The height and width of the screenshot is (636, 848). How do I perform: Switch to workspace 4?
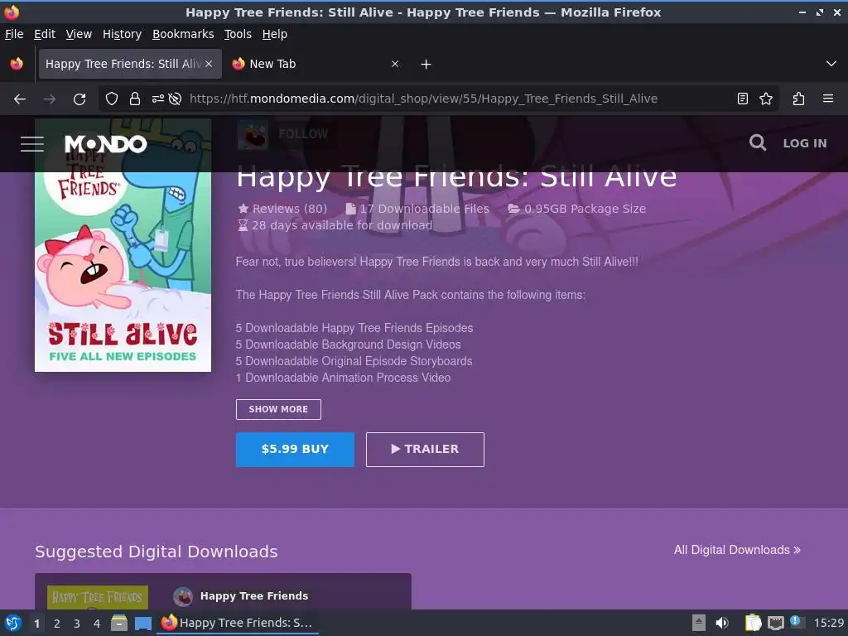click(97, 624)
